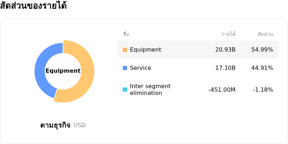Click the -1.18% proportion value
The height and width of the screenshot is (144, 288).
[263, 90]
